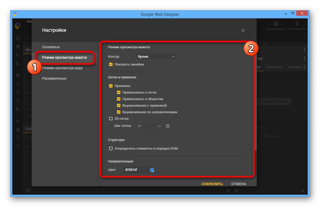Select the Zoom magnifier tool in dimmed toolbar
The width and height of the screenshot is (320, 207).
coord(18,138)
